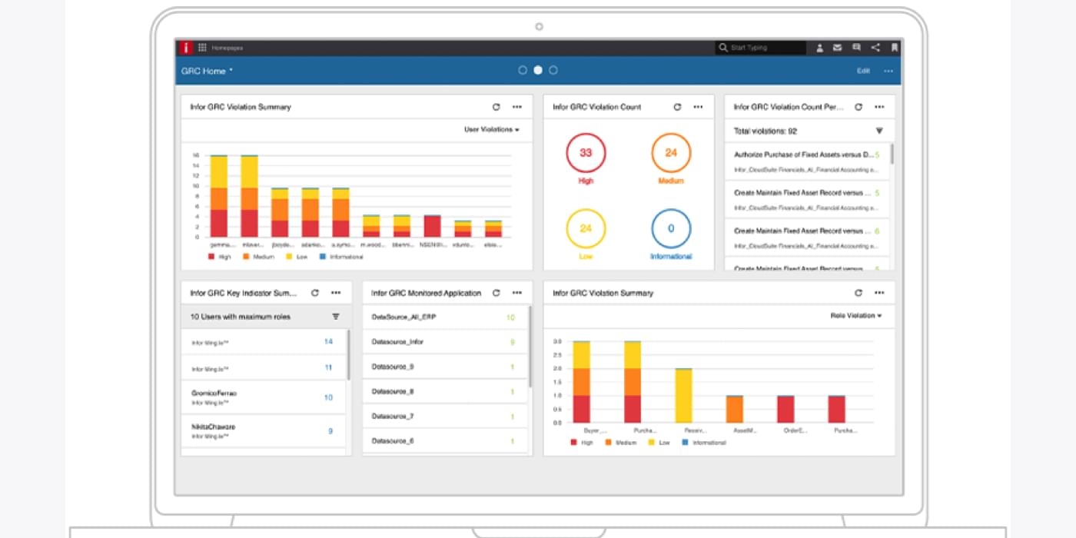This screenshot has width=1076, height=538.
Task: Select DataSource_All_ERP row
Action: point(445,317)
